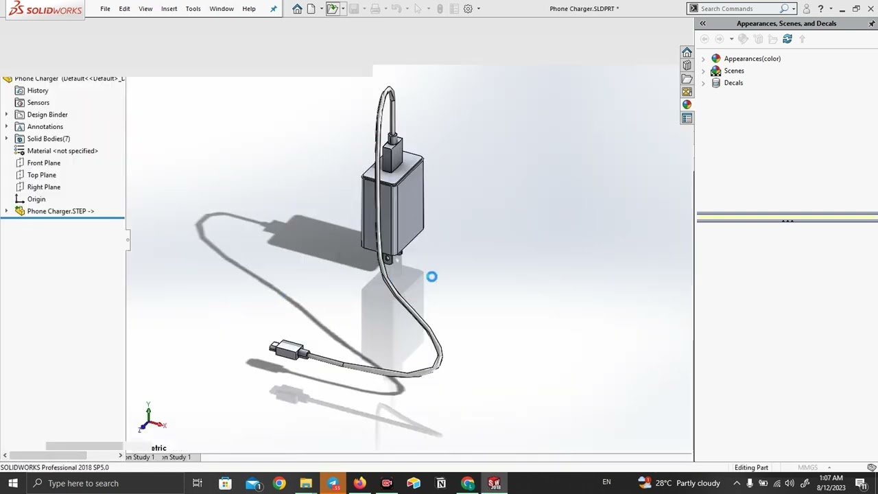Open the notification center icon

click(x=861, y=483)
